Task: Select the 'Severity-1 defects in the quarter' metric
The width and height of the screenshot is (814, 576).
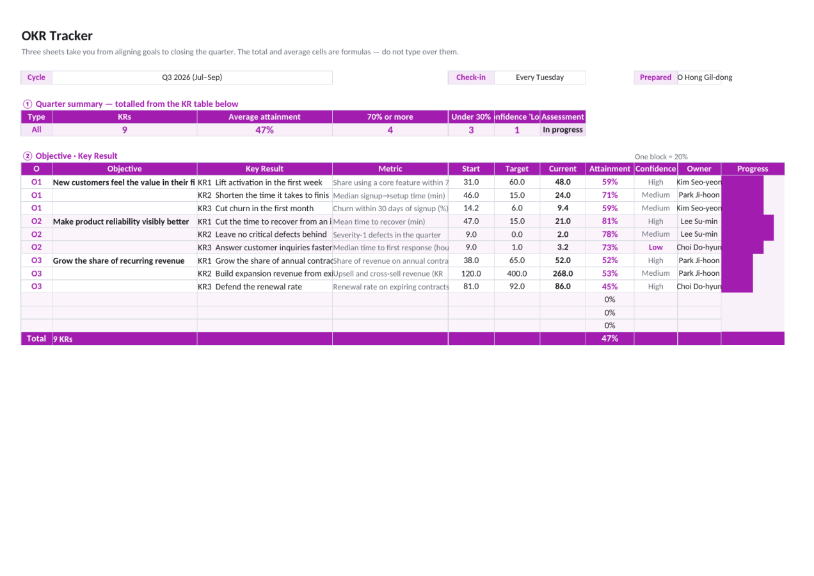Action: [390, 235]
